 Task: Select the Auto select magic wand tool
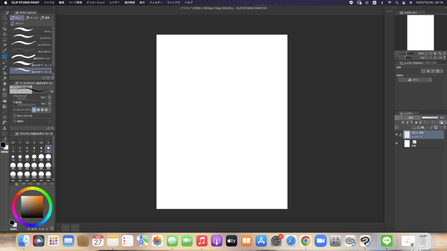[x=5, y=45]
